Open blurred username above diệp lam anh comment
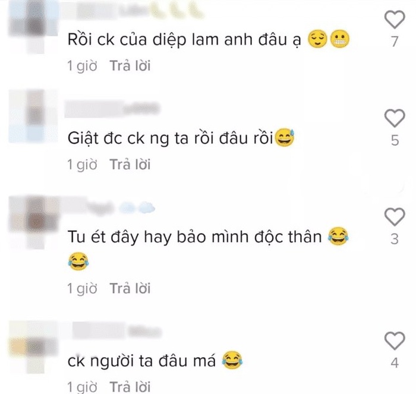The width and height of the screenshot is (416, 394). 133,11
